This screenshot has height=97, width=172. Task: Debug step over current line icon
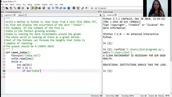(x=53, y=8)
